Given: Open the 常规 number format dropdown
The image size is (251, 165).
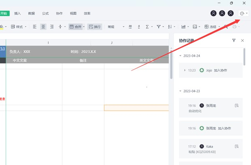Looking at the screenshot, I should [116, 27].
